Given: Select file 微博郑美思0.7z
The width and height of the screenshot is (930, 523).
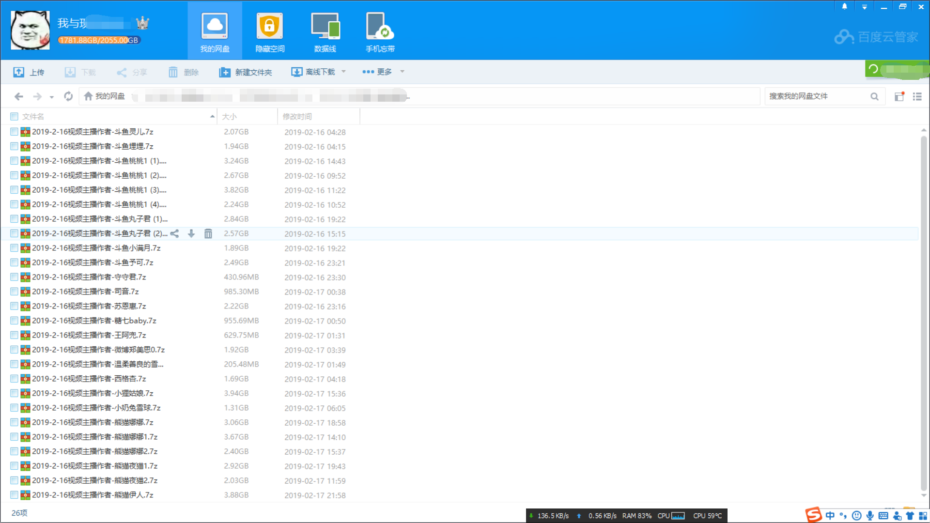Looking at the screenshot, I should [x=98, y=350].
